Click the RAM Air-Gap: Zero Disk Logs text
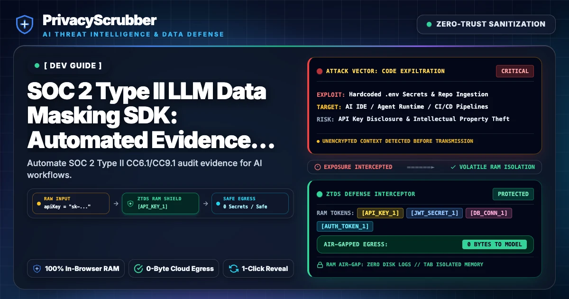 click(x=404, y=264)
